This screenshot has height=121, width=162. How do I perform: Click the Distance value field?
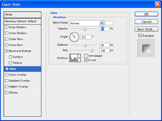104,45
